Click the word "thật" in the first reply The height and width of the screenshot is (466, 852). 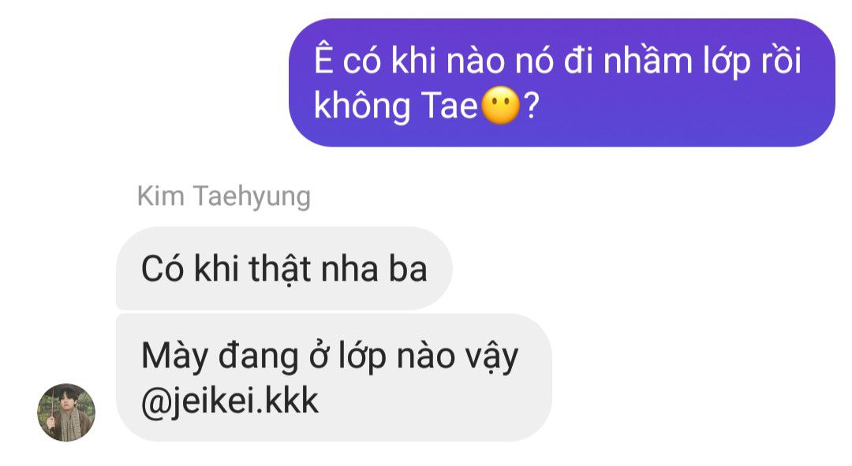coord(280,269)
